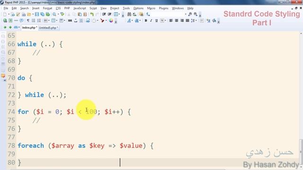
Task: Open the Plugins menu
Action: coord(163,8)
